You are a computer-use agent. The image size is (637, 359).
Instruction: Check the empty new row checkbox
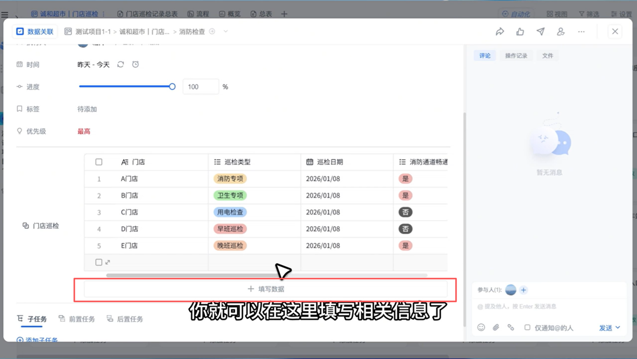coord(99,262)
